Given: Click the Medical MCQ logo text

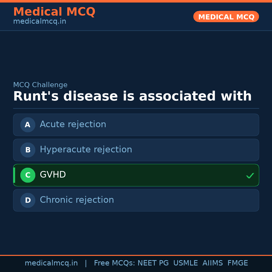Looking at the screenshot, I should pos(54,12).
